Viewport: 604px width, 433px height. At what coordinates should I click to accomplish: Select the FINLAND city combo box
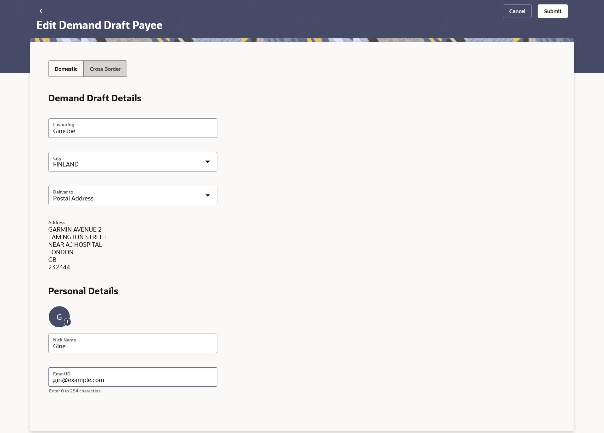pos(126,162)
